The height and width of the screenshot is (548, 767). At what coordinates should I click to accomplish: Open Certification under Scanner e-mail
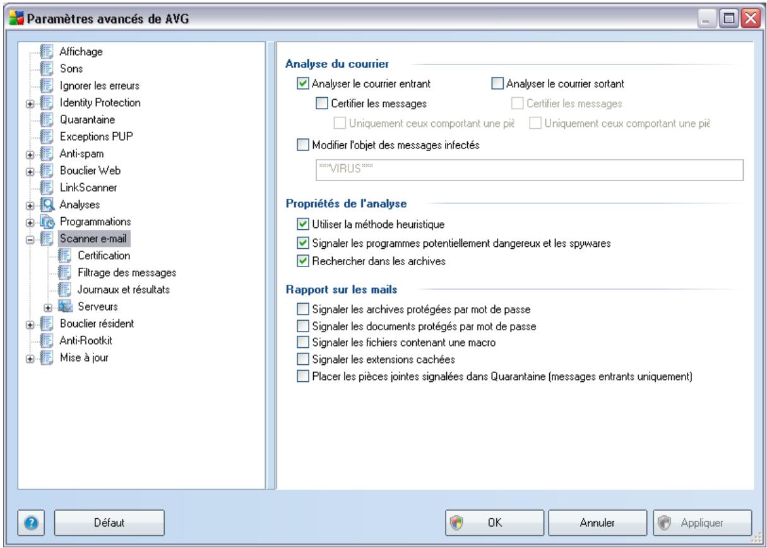point(104,255)
